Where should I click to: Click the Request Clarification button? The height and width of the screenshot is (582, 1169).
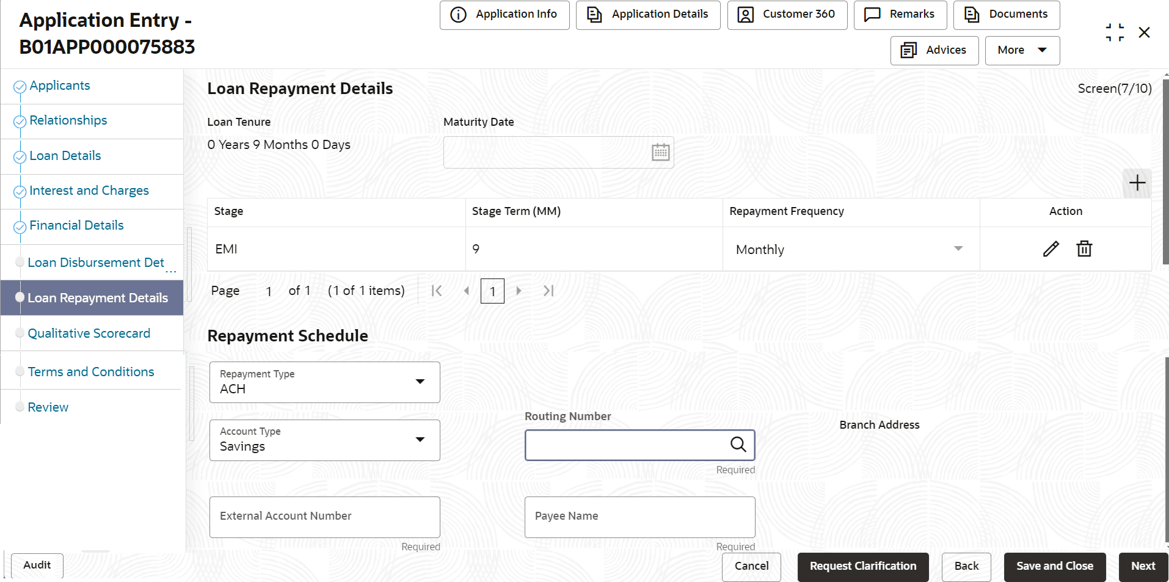(862, 567)
